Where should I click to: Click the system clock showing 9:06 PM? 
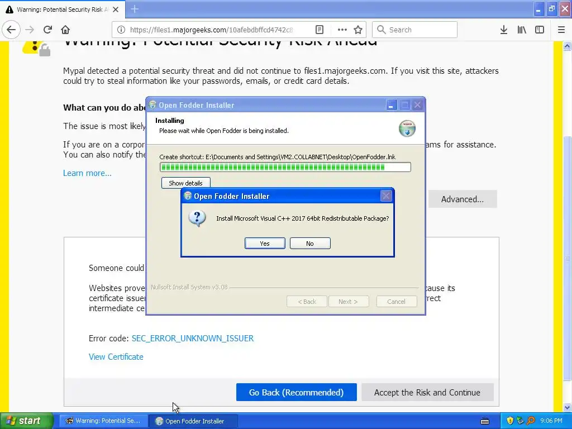[551, 421]
